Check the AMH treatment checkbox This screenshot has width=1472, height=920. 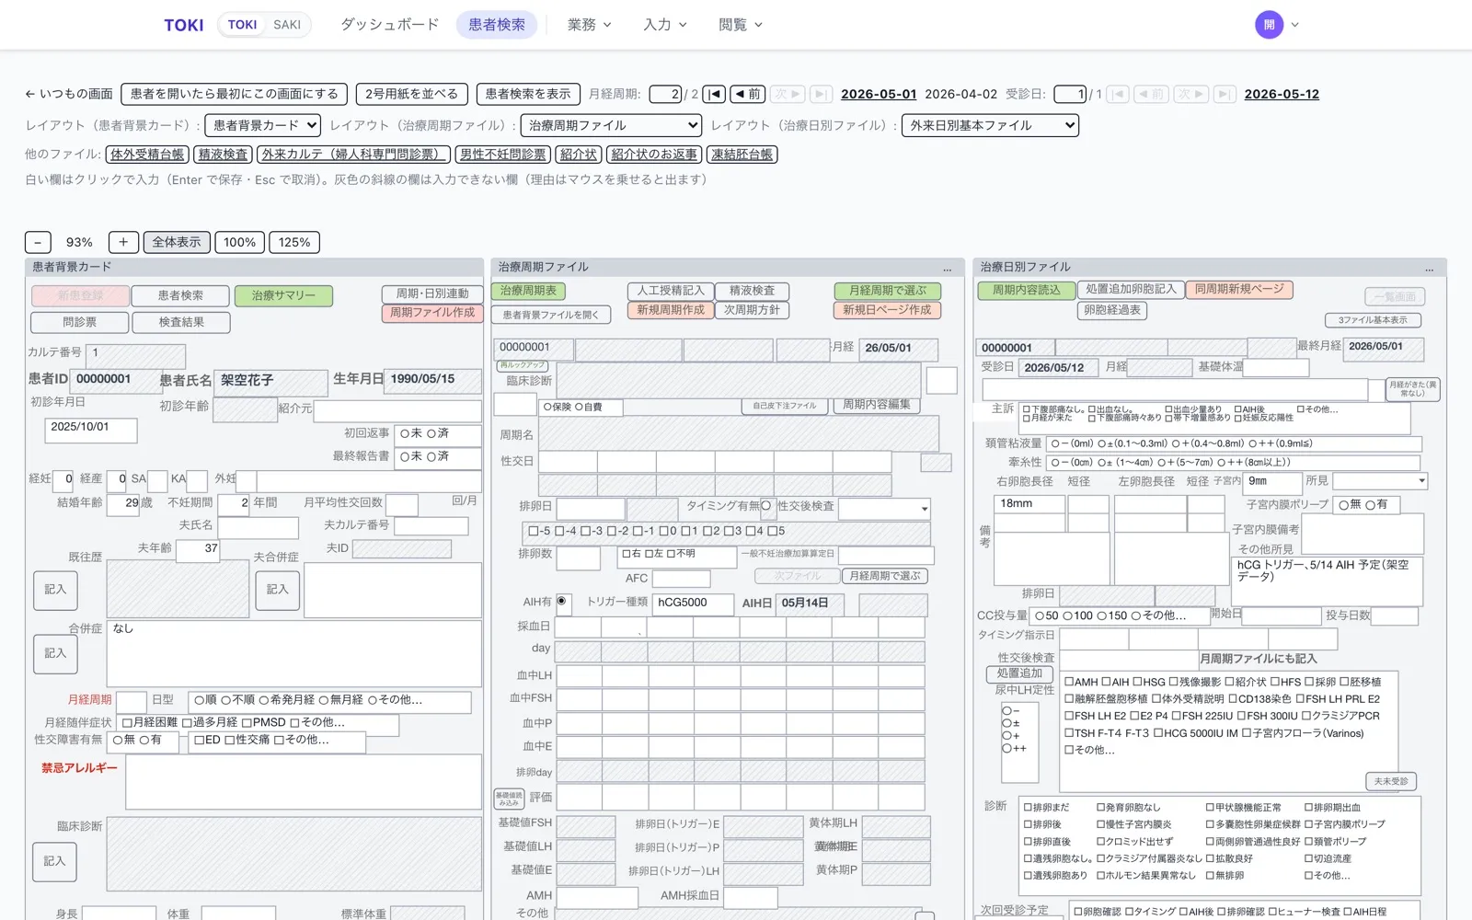(x=1069, y=682)
